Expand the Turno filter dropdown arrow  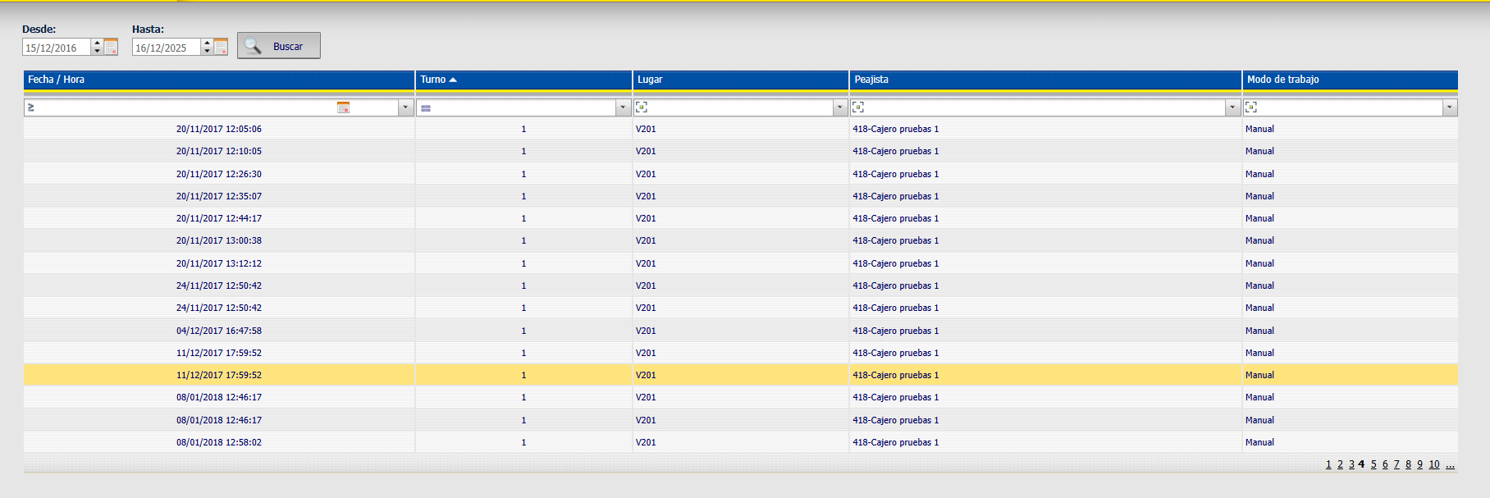coord(623,107)
